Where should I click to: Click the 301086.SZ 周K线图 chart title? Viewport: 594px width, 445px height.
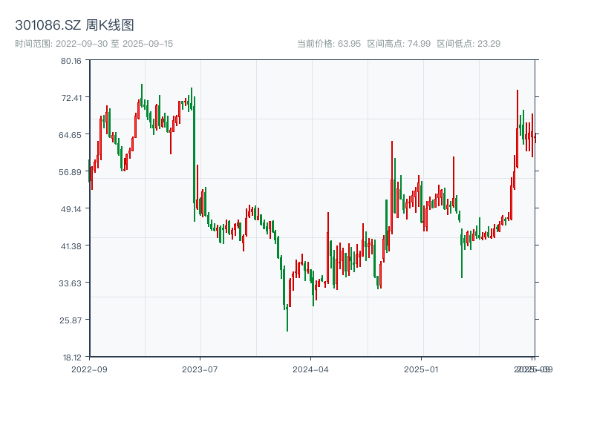click(x=74, y=26)
